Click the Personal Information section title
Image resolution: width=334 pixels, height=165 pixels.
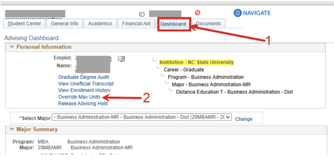click(44, 47)
